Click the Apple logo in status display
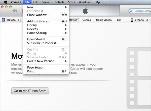 [x=85, y=11]
